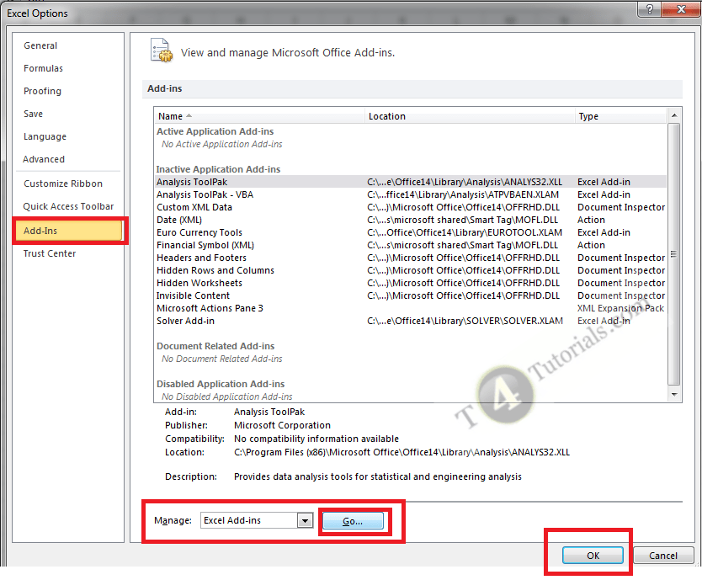Viewport: 702px width, 580px height.
Task: Sort add-ins by Location column header
Action: (x=470, y=116)
